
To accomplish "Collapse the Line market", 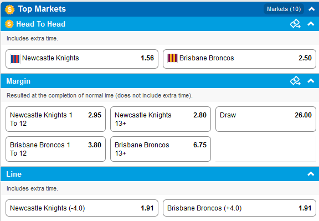I will 311,174.
